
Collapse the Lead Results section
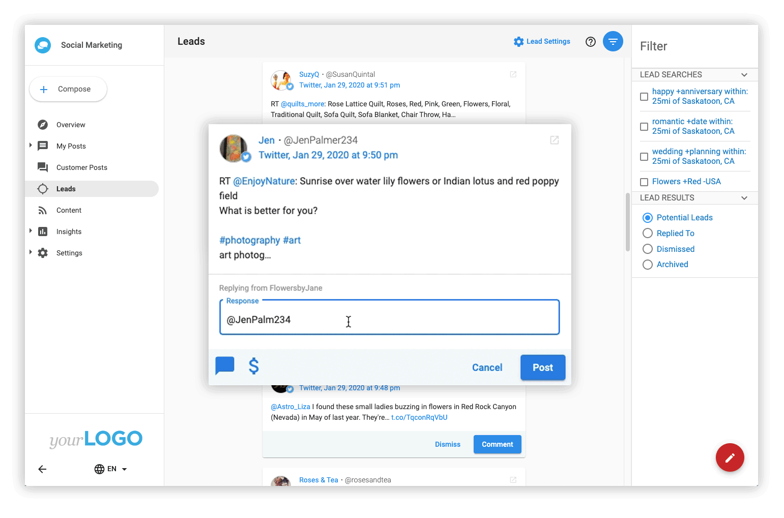click(x=744, y=198)
